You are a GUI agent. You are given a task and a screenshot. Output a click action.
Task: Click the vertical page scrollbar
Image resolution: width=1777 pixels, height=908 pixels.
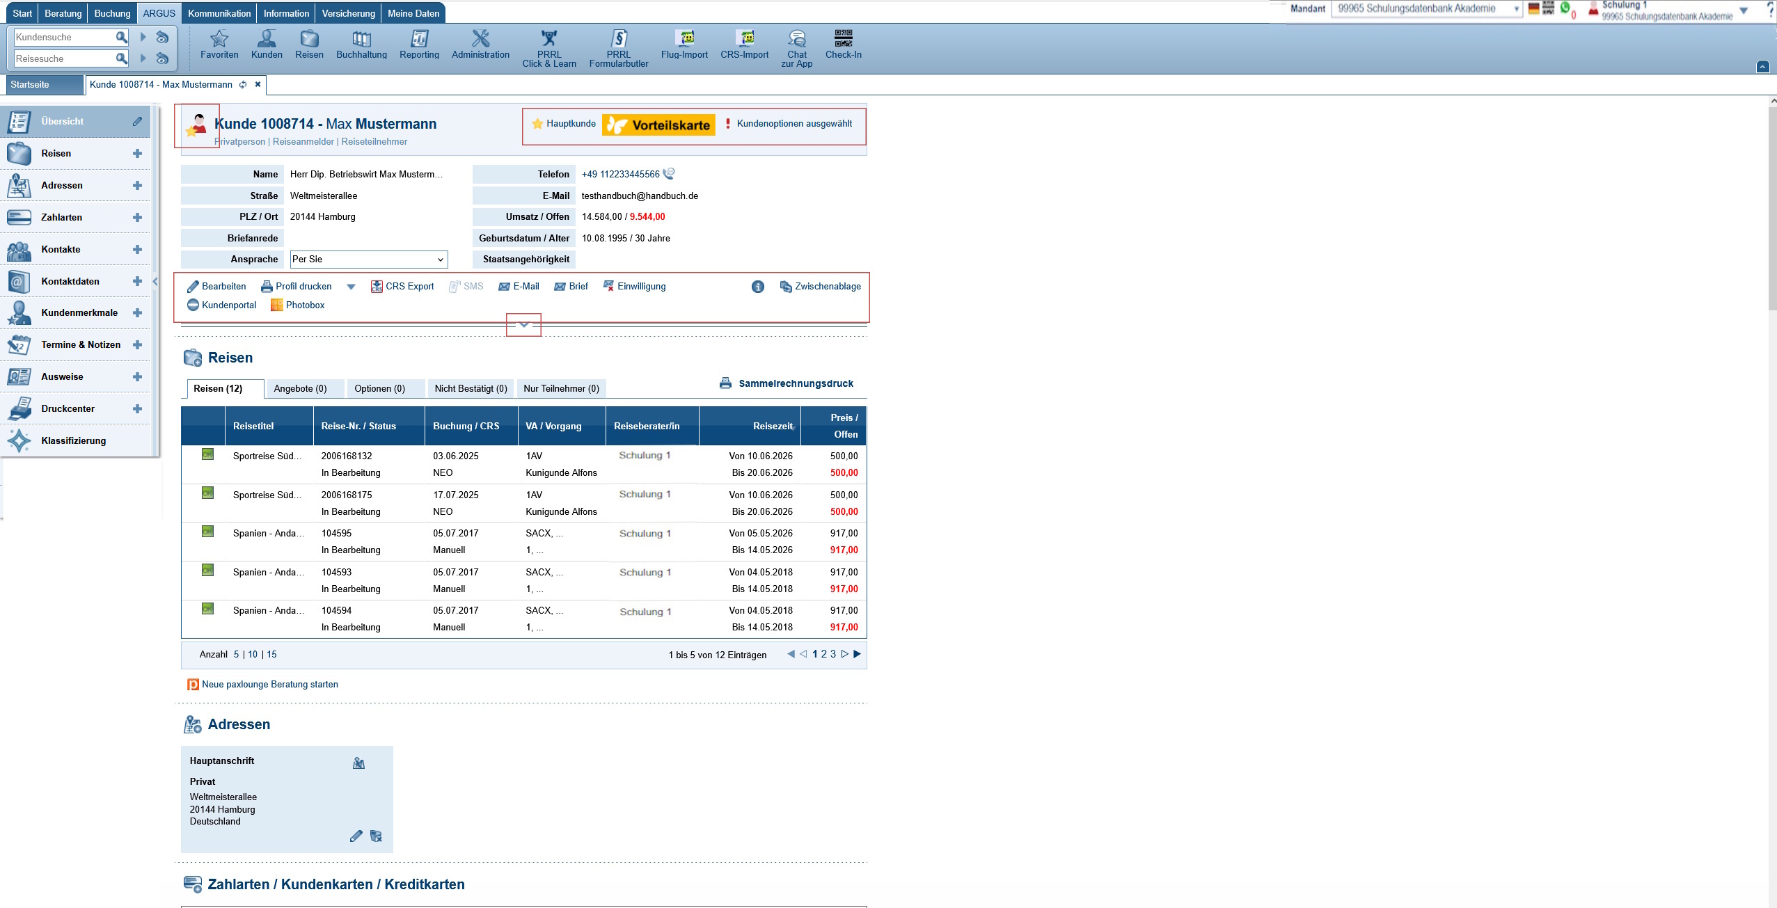point(1772,209)
